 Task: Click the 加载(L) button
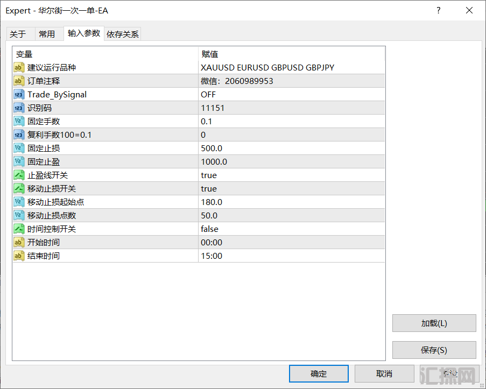coord(434,323)
